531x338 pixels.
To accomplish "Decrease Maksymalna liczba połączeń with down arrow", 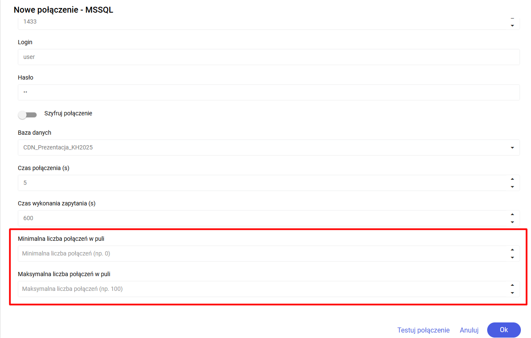I will coord(512,293).
